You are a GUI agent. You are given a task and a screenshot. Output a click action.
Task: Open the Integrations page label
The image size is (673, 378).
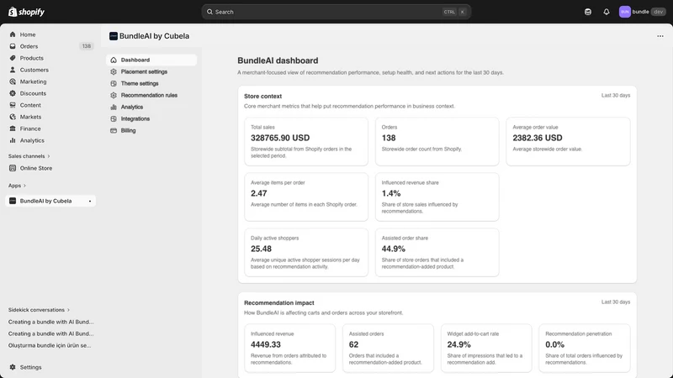pyautogui.click(x=135, y=118)
